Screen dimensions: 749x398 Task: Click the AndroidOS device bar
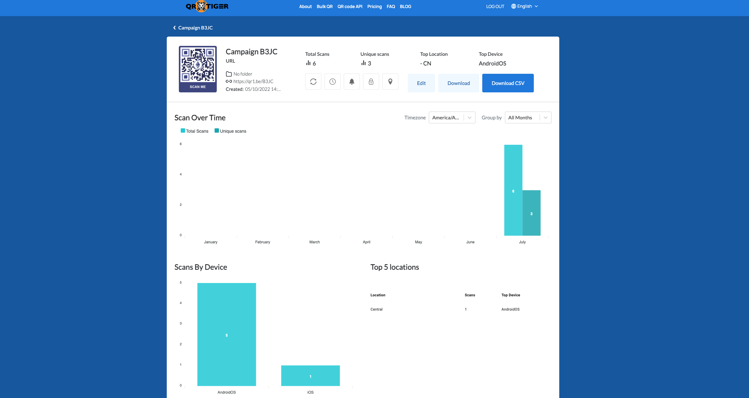[x=227, y=334]
